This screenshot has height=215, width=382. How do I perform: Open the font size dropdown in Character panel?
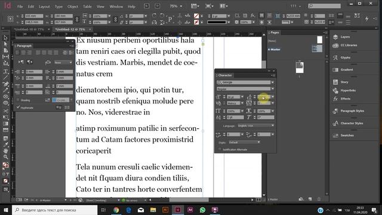[242, 97]
